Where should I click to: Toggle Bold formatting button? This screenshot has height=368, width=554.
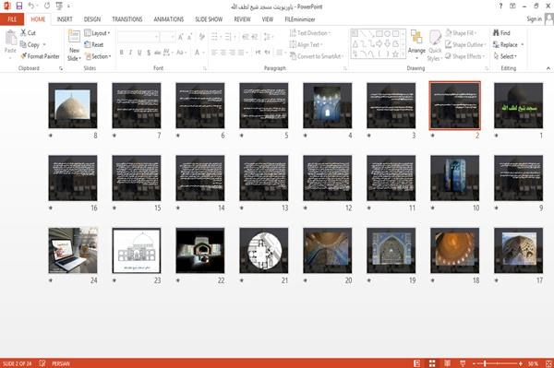[121, 53]
